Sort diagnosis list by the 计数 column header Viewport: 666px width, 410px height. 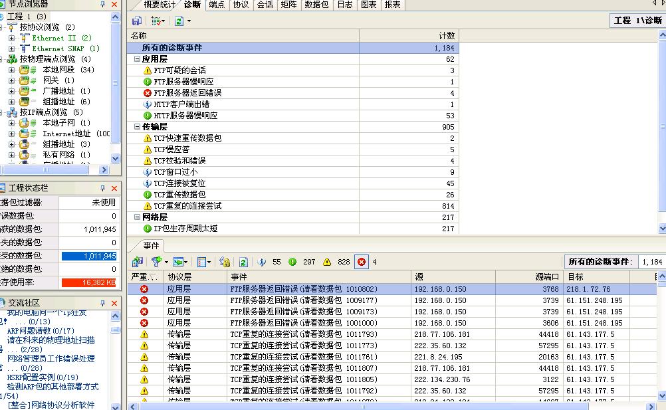tap(409, 36)
